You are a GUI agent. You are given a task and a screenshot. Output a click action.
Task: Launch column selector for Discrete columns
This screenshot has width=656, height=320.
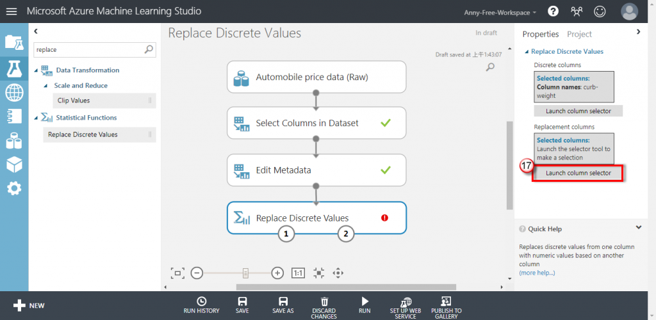(x=578, y=111)
